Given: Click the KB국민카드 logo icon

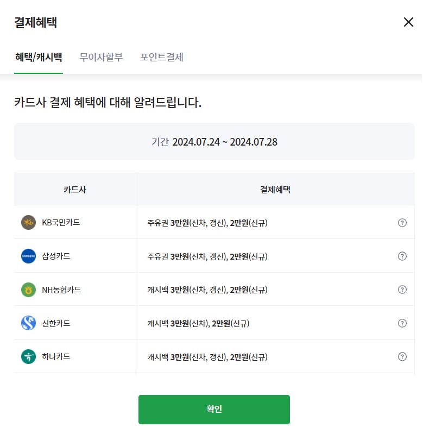Looking at the screenshot, I should pyautogui.click(x=28, y=222).
